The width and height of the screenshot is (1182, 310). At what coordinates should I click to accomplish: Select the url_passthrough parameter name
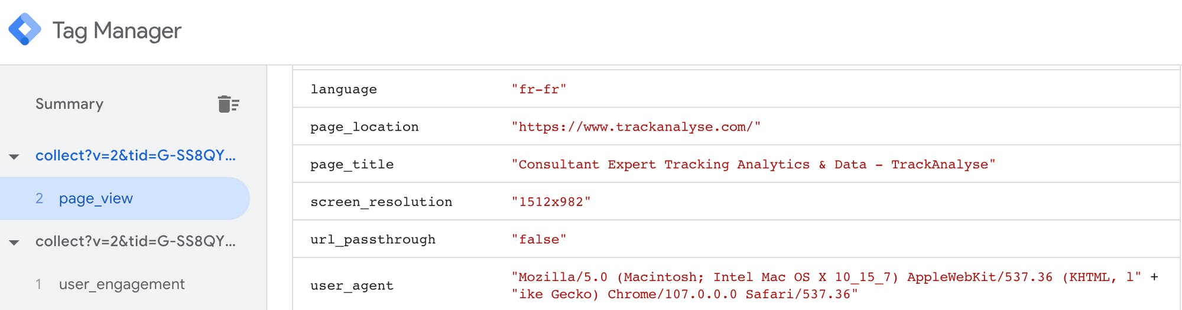[373, 239]
